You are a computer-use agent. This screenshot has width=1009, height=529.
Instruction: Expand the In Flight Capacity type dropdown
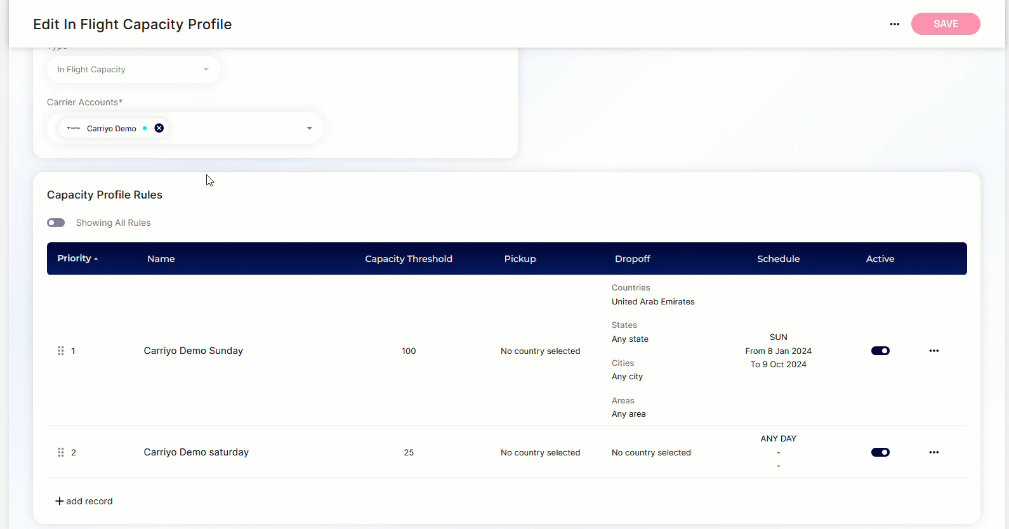[x=206, y=70]
